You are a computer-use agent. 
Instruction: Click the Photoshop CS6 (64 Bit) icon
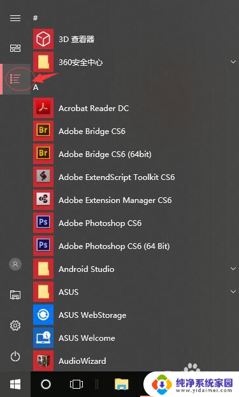(43, 246)
